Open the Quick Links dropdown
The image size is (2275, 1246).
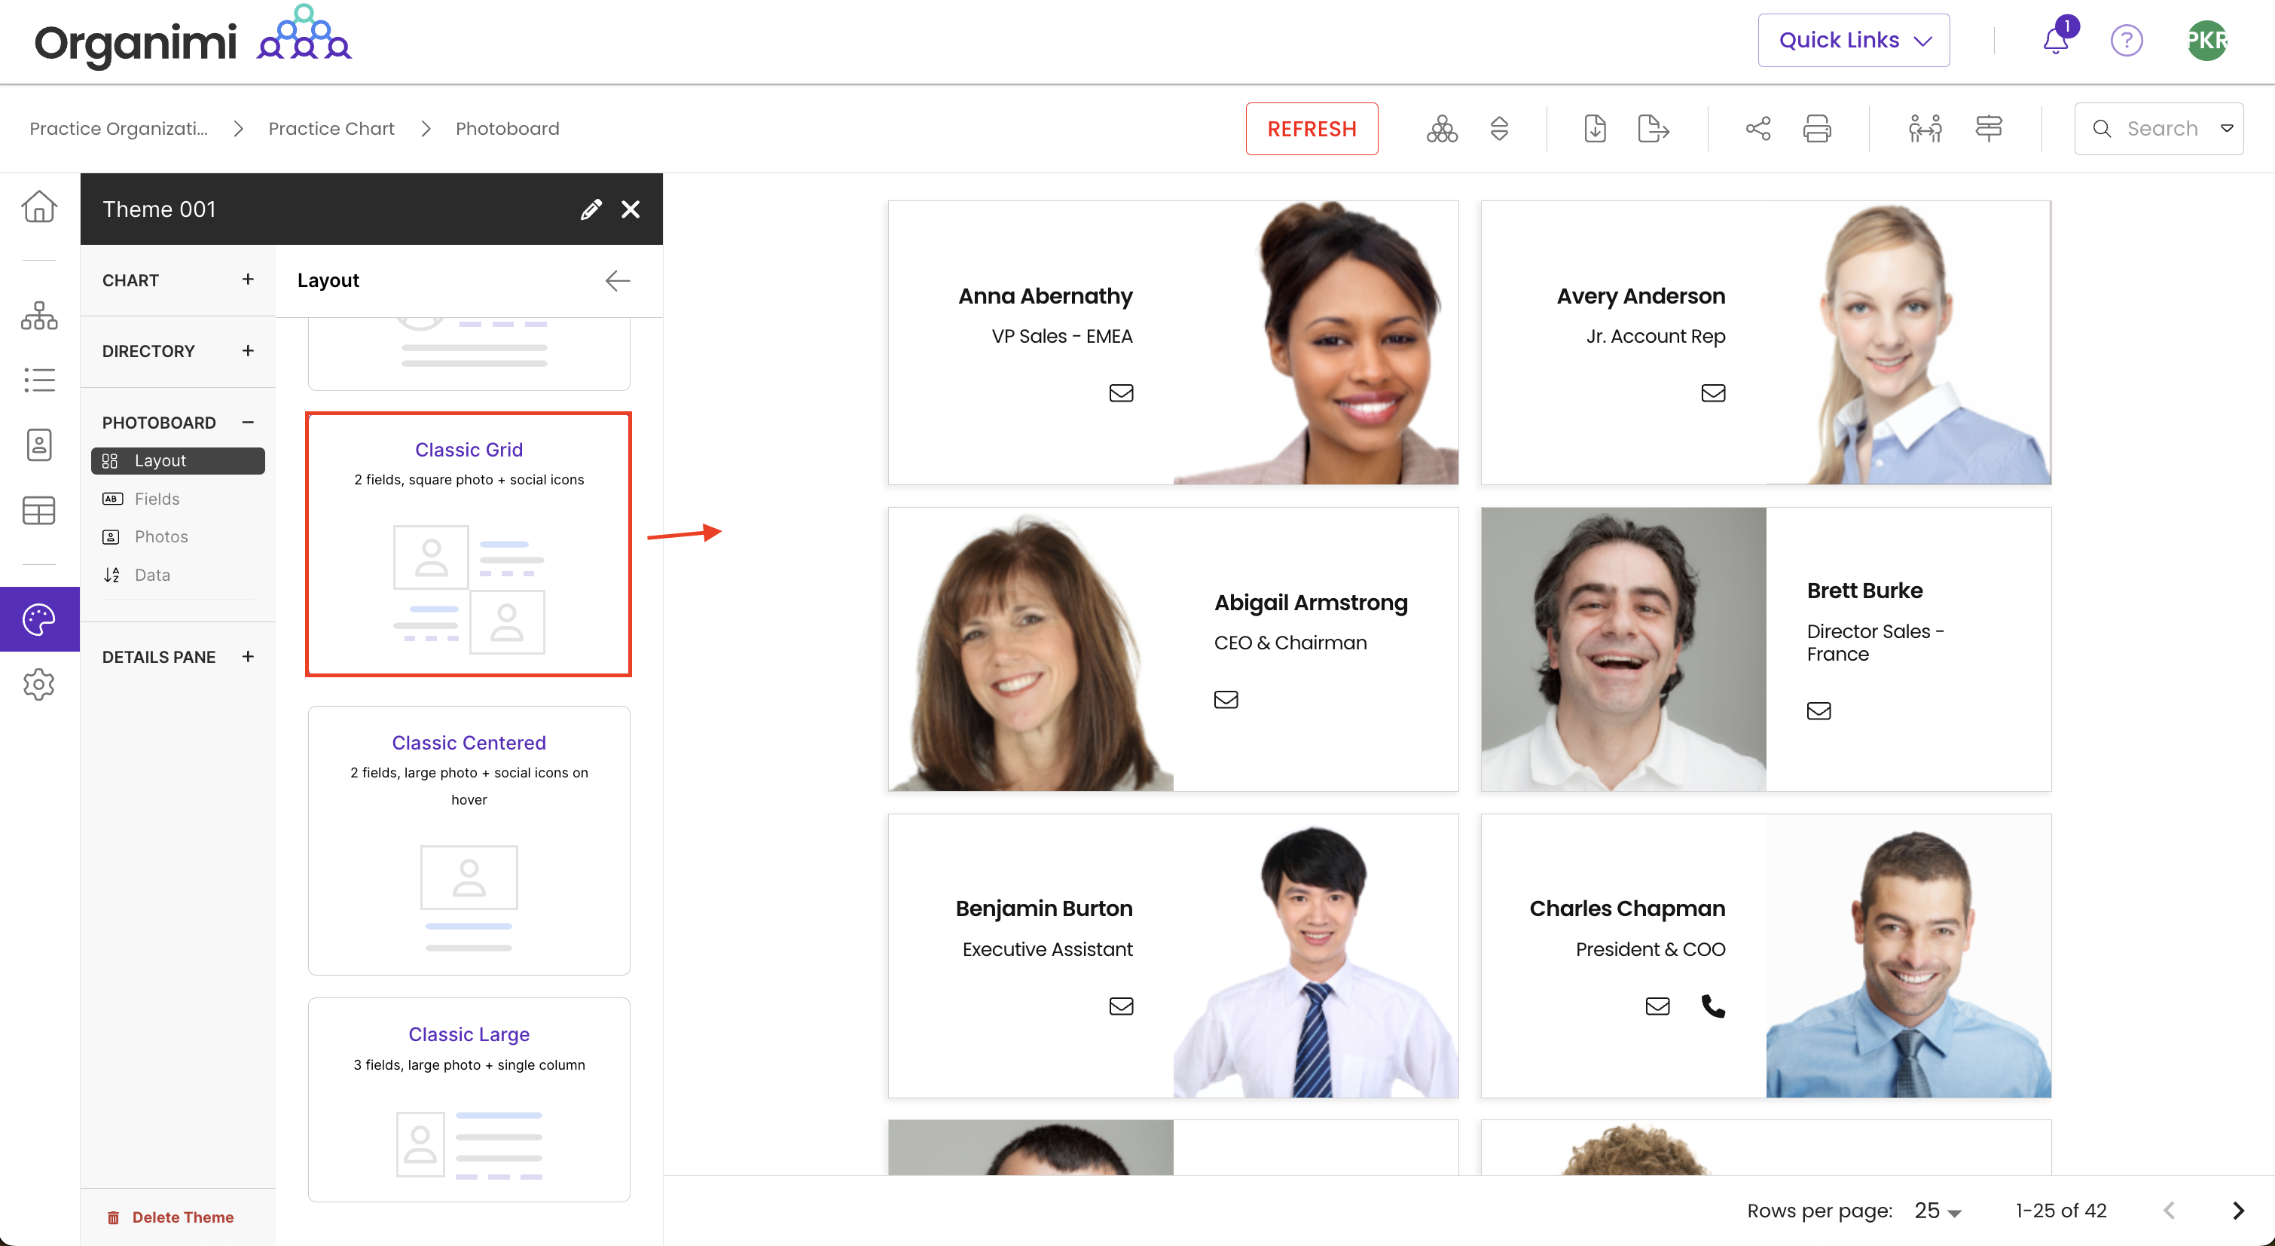click(1853, 40)
